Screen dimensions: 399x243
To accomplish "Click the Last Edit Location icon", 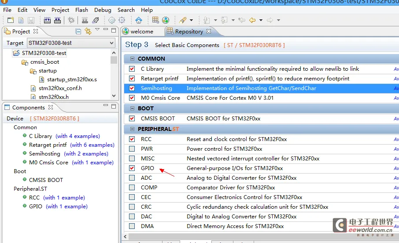I will click(242, 20).
